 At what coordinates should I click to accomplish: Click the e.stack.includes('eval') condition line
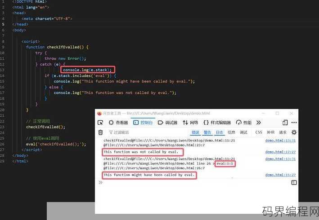click(81, 76)
